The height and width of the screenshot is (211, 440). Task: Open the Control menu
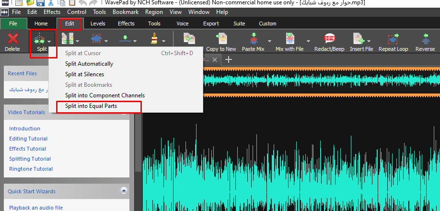[77, 12]
